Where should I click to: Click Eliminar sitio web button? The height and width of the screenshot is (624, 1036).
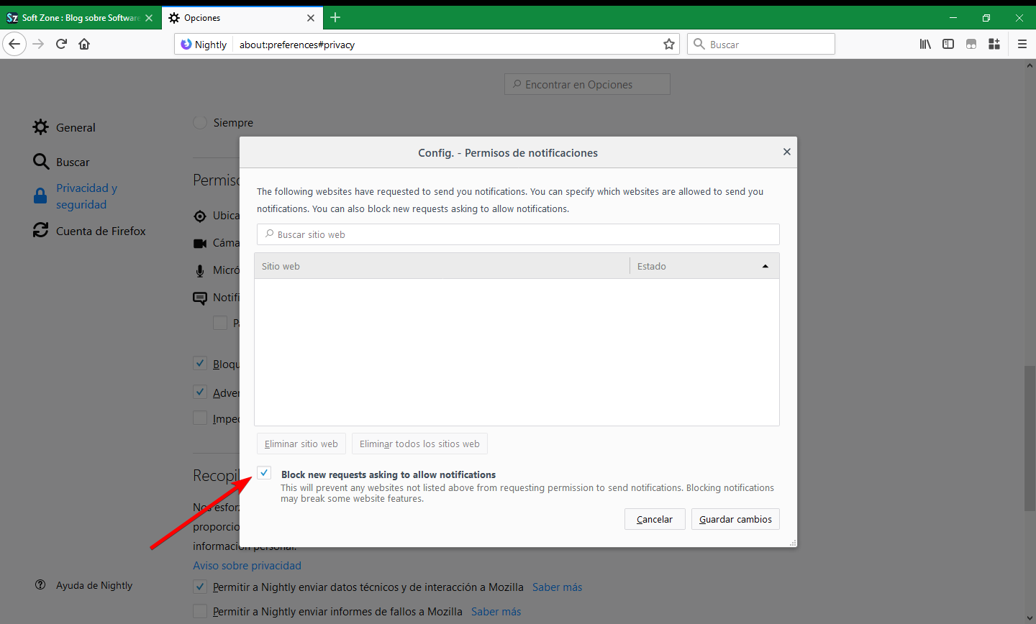click(x=301, y=444)
